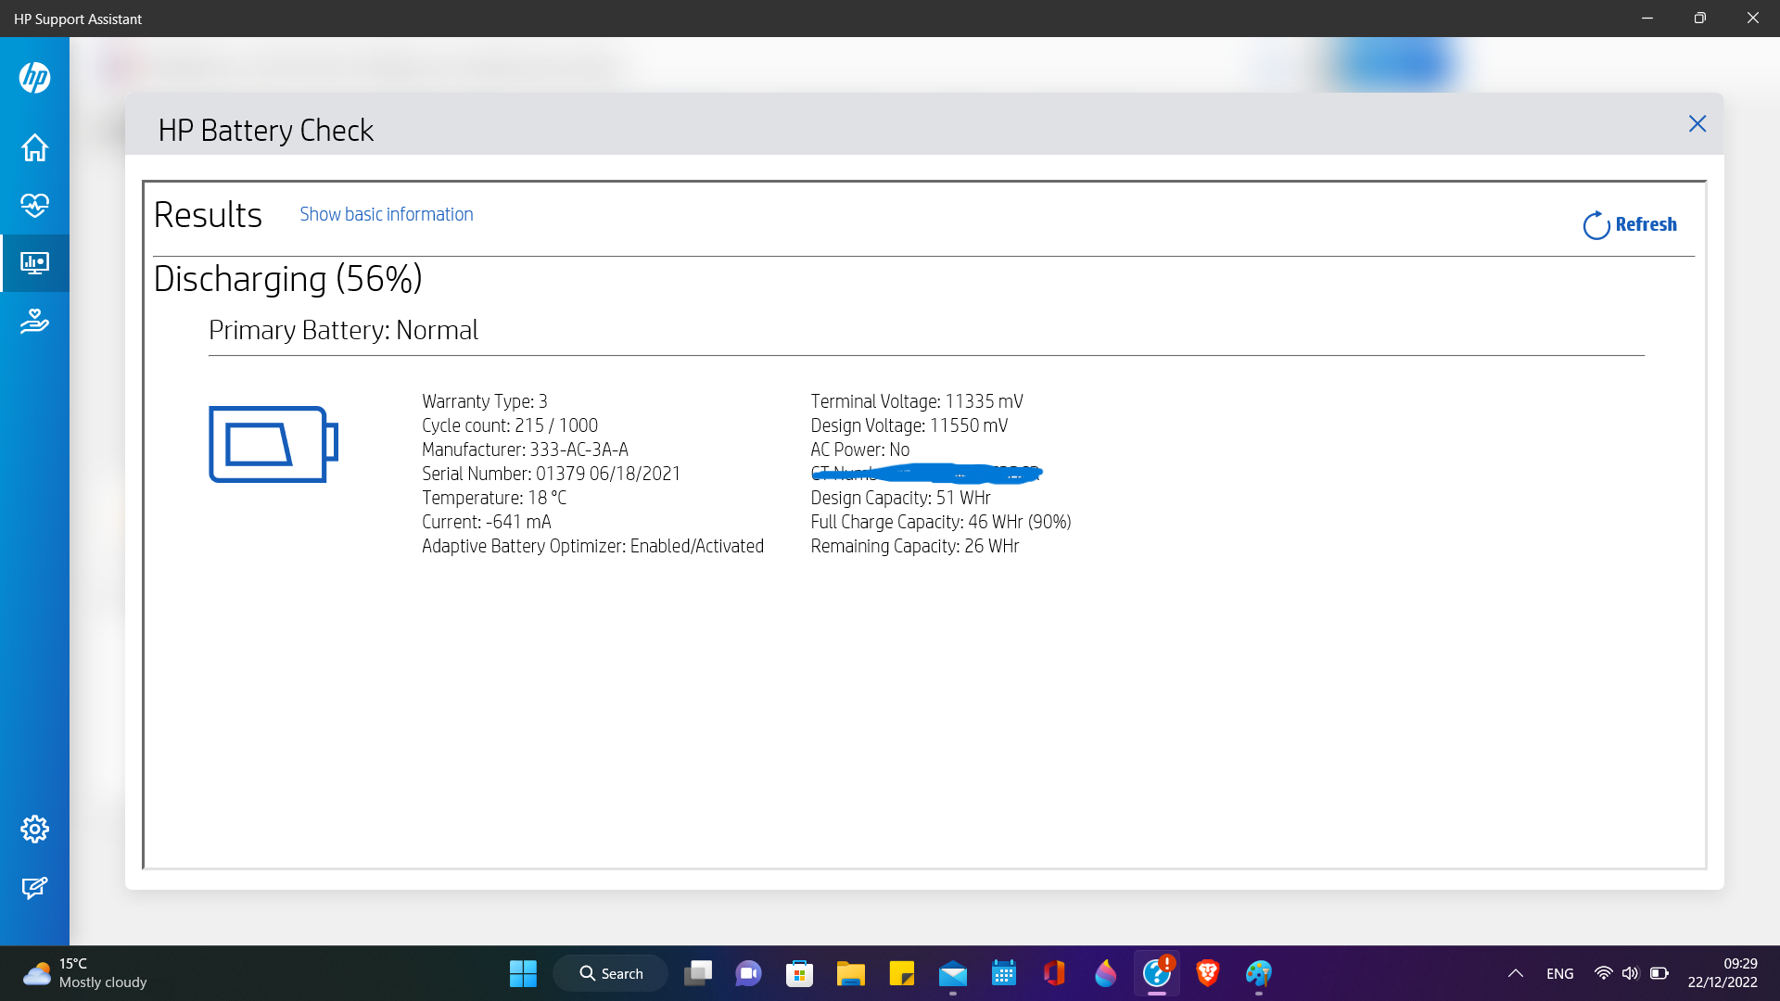Open the weather widget 15°C

point(85,973)
